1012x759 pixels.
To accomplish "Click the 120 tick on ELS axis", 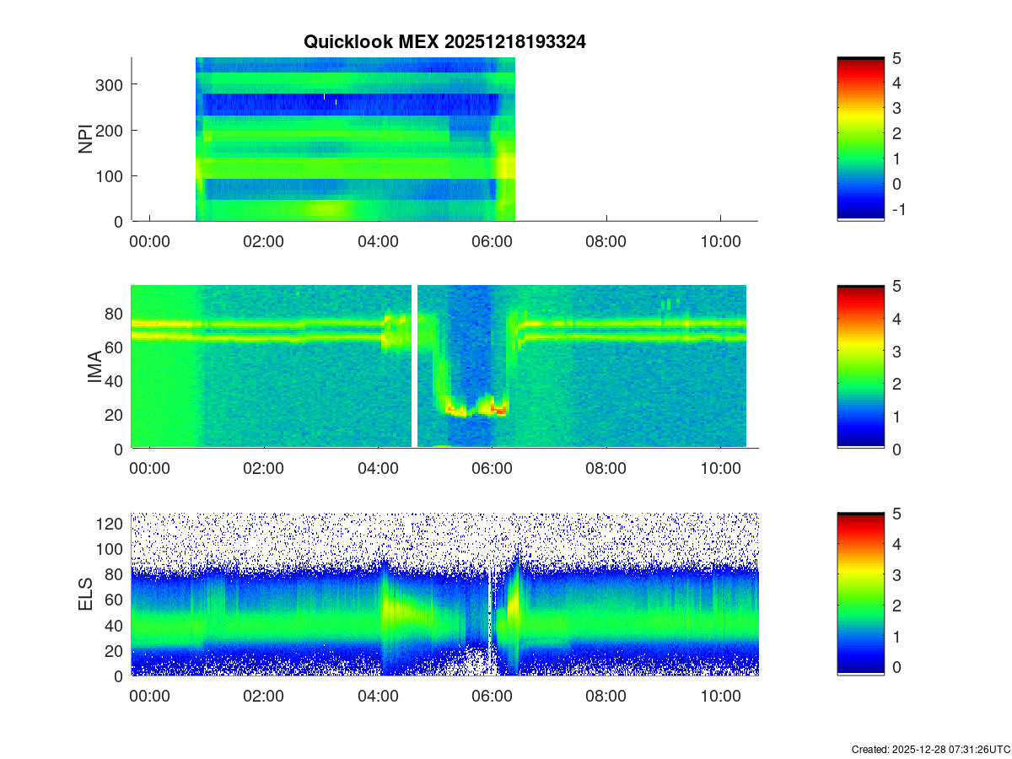I will click(x=112, y=524).
